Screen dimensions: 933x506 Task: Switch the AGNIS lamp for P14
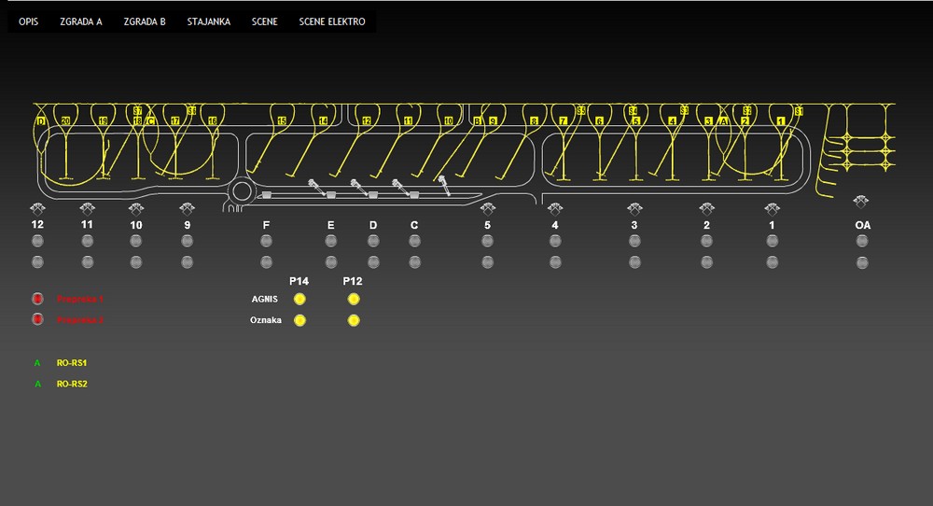299,299
